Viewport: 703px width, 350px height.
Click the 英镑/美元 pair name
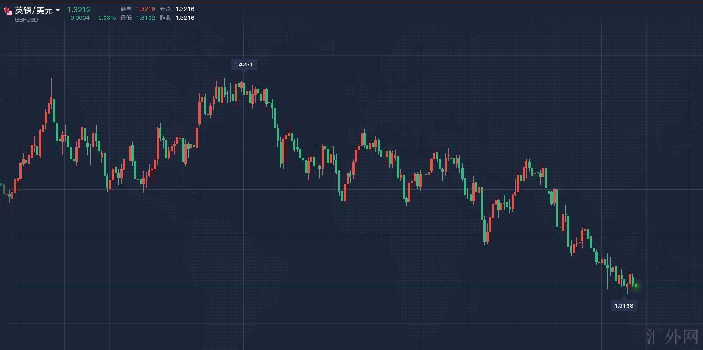click(34, 10)
